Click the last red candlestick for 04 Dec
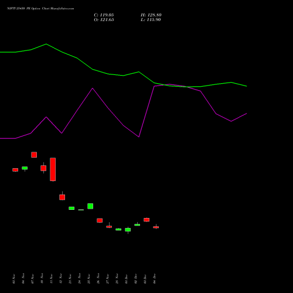 tap(156, 227)
